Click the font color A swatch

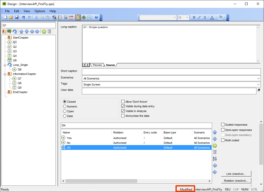click(x=212, y=17)
